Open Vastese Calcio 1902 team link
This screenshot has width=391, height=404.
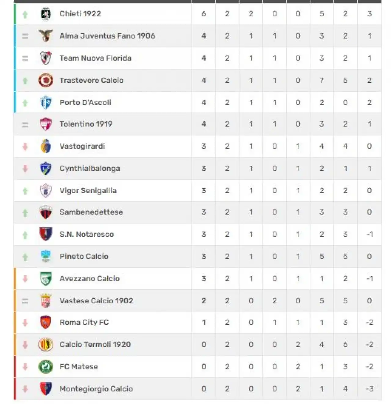(96, 301)
